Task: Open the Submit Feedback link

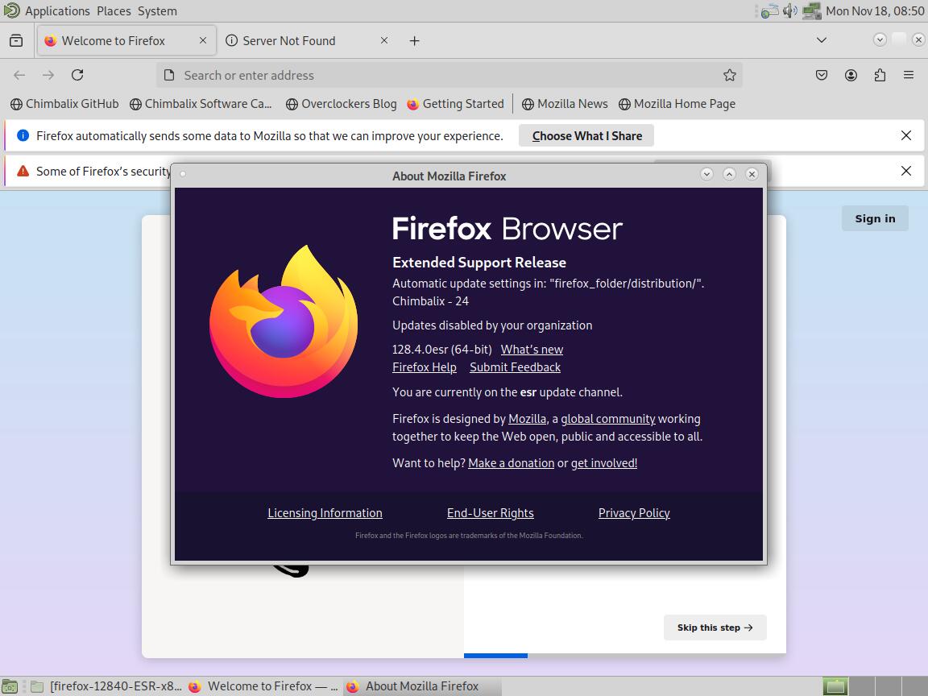Action: click(515, 367)
